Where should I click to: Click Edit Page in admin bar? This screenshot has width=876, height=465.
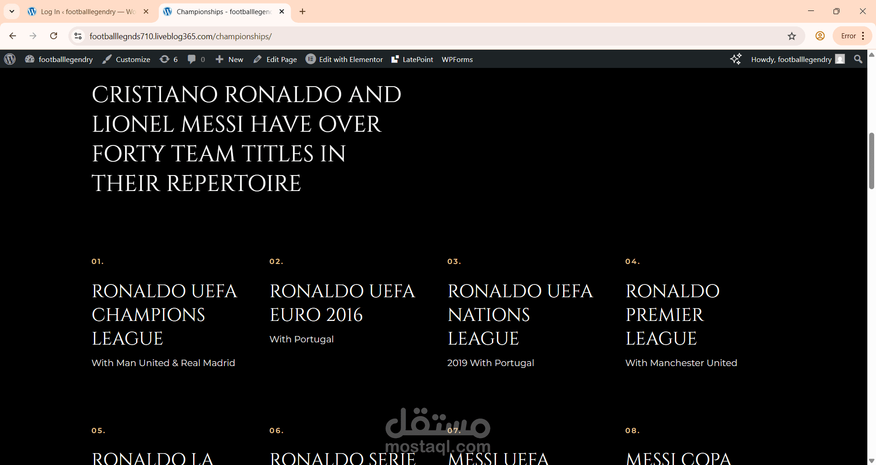click(275, 59)
